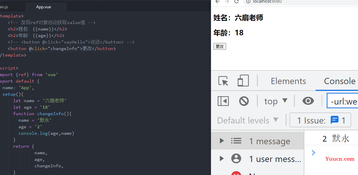Click the console prompt arrow
Viewport: 358px width, 175px height.
pyautogui.click(x=314, y=152)
